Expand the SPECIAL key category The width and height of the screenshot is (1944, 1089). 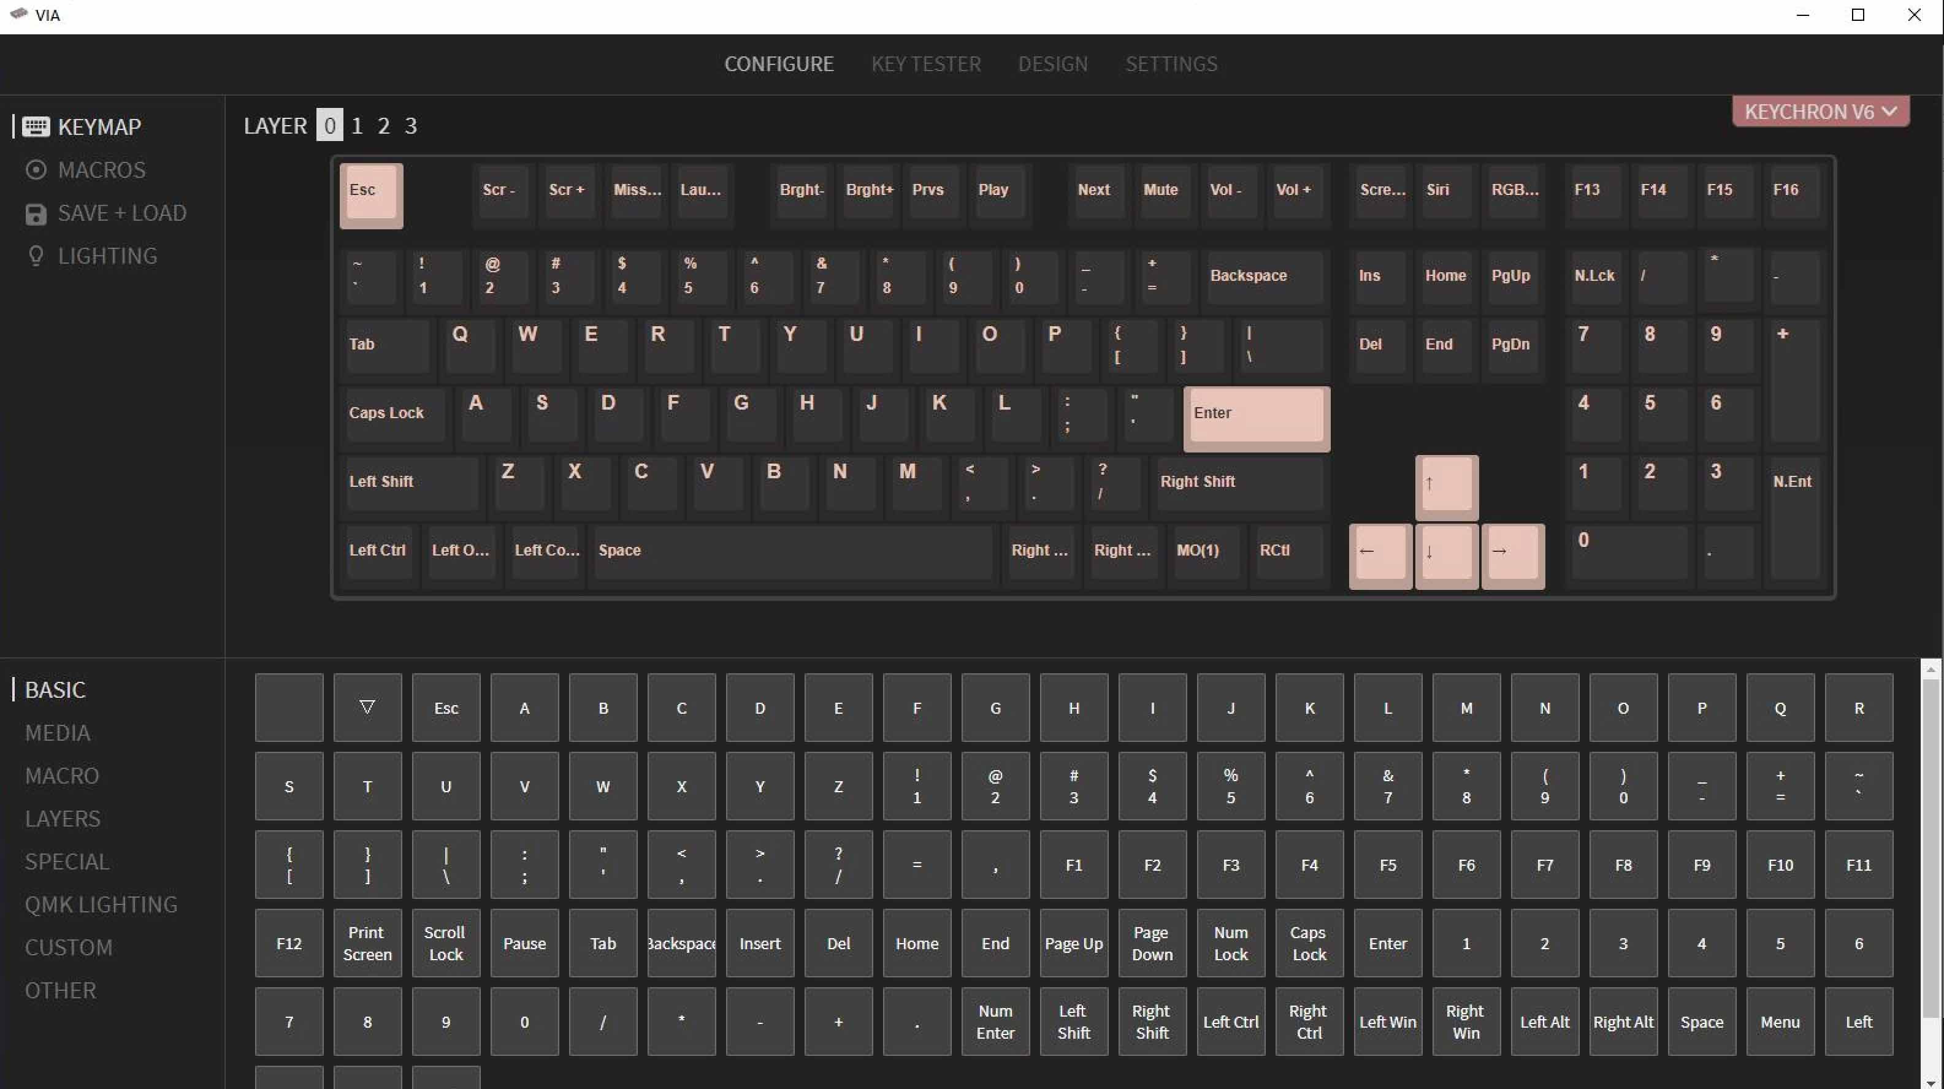(x=67, y=861)
